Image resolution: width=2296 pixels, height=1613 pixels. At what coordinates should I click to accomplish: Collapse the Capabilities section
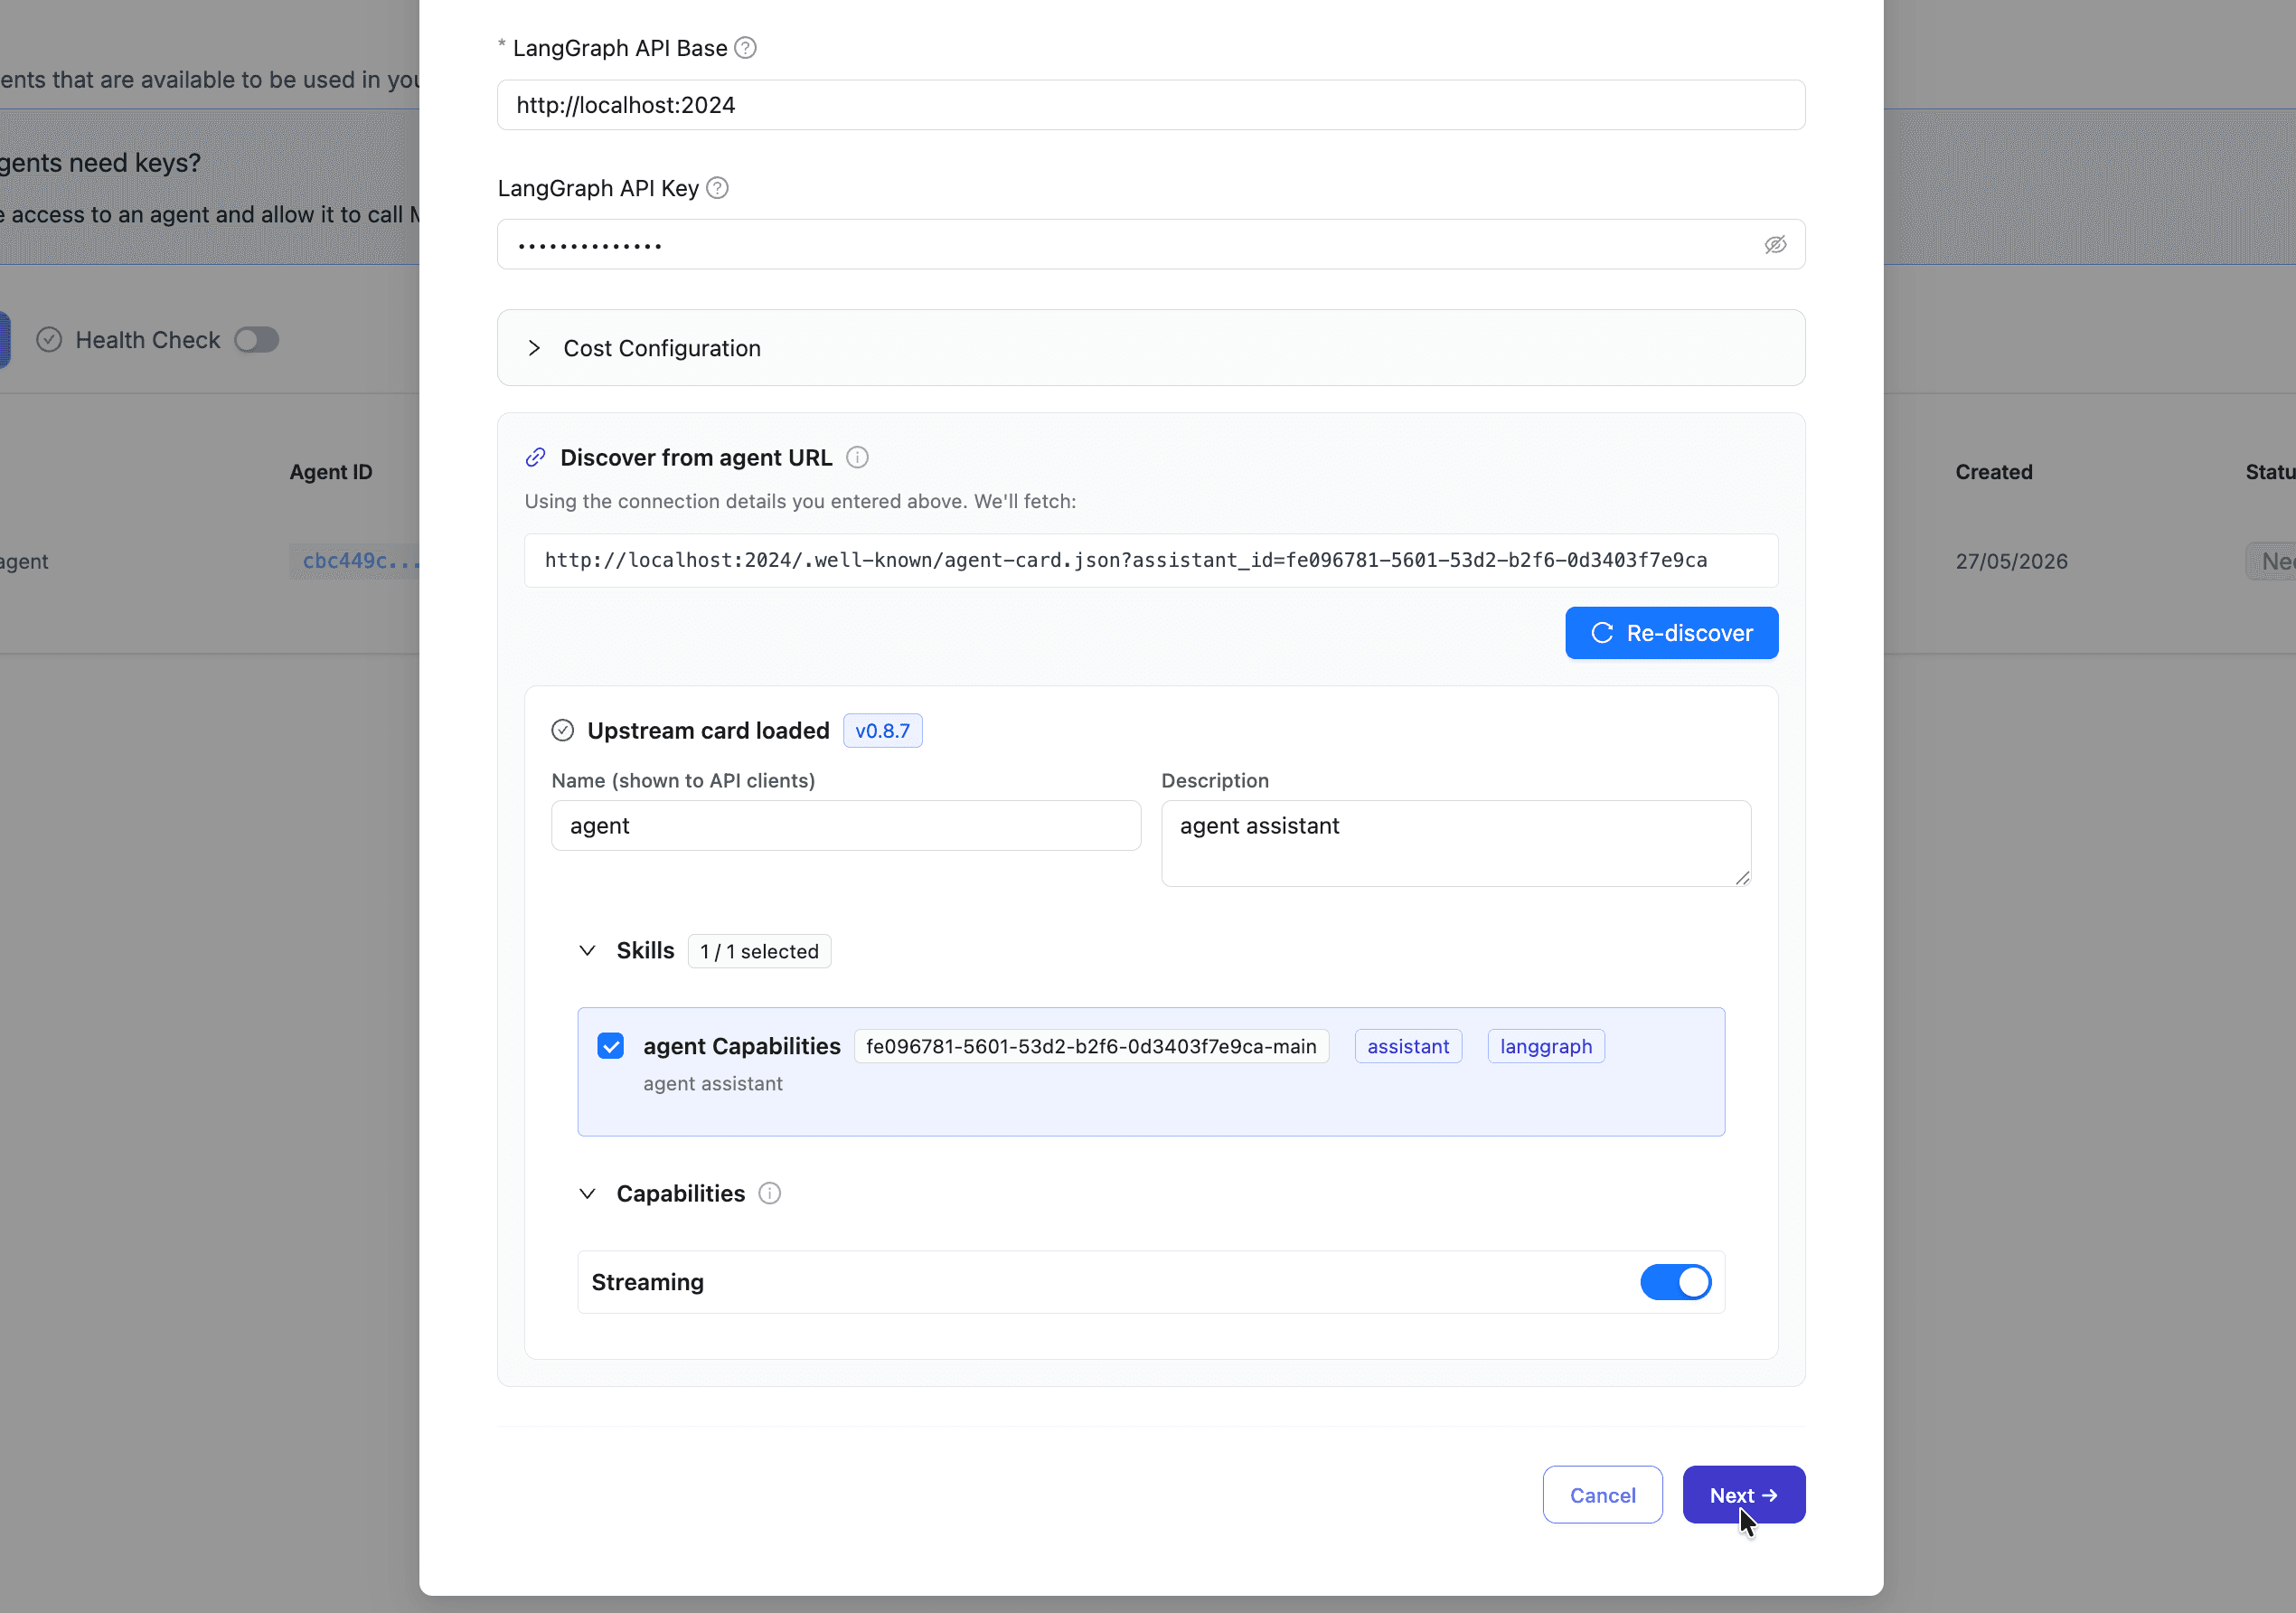point(587,1193)
